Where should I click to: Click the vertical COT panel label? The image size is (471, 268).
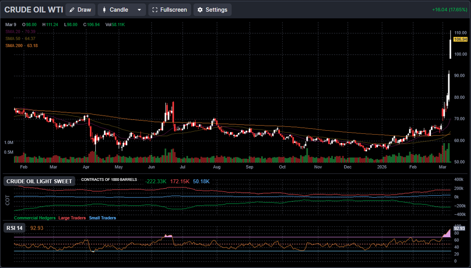(7, 200)
